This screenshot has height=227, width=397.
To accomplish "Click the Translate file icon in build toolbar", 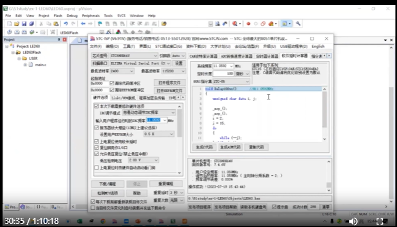I will 9,33.
